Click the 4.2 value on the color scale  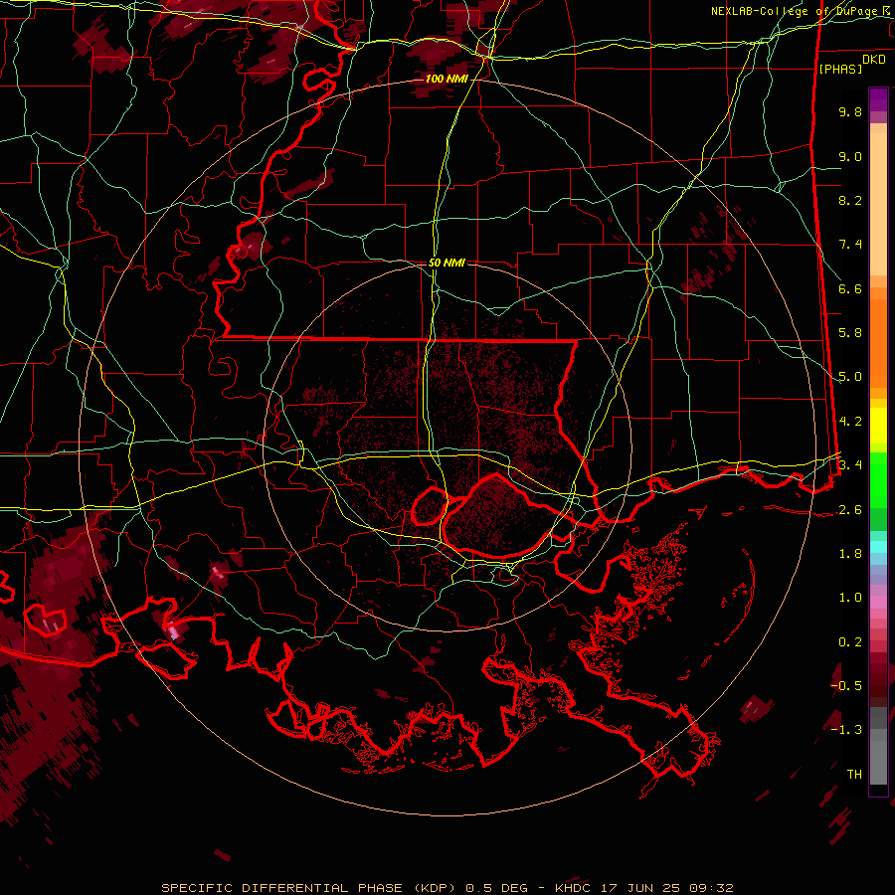[850, 422]
